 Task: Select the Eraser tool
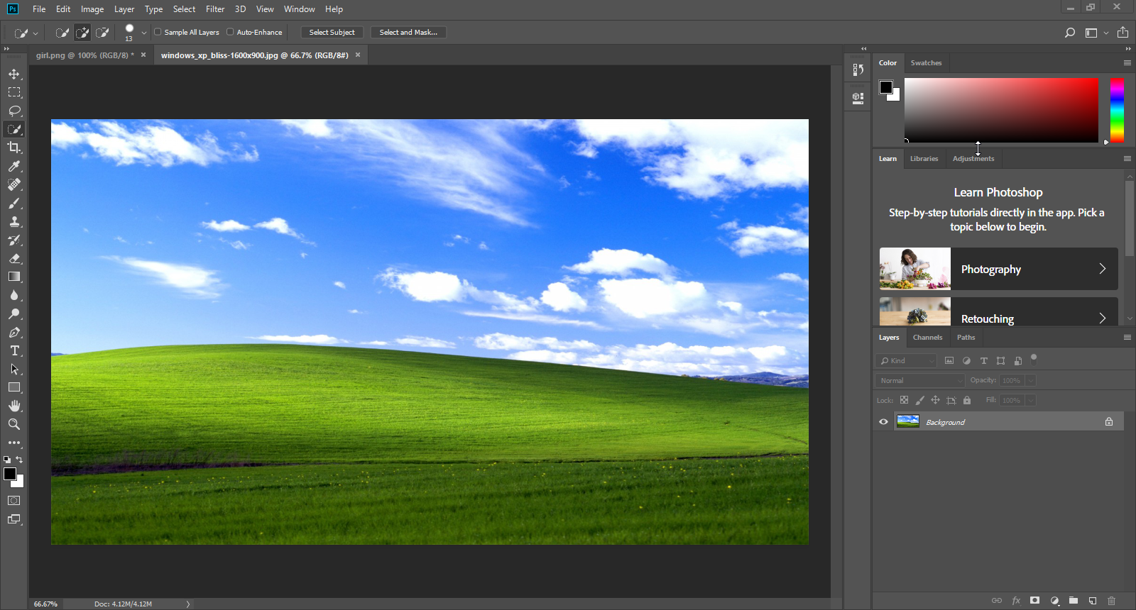point(14,258)
